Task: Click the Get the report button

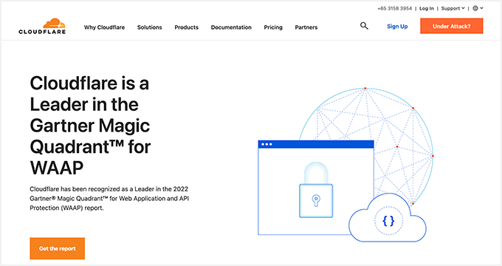Action: (x=58, y=248)
